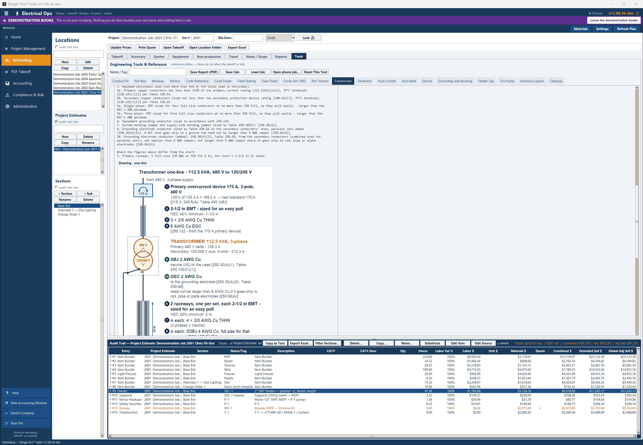Click the lightning bolt Electrical Ops logo
The width and height of the screenshot is (643, 445).
point(17,13)
